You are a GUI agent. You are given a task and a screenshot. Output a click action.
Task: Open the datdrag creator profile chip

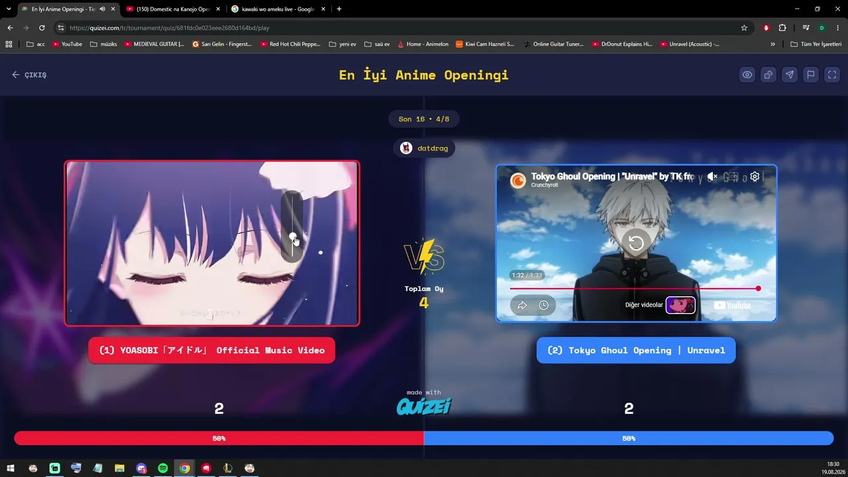[424, 148]
